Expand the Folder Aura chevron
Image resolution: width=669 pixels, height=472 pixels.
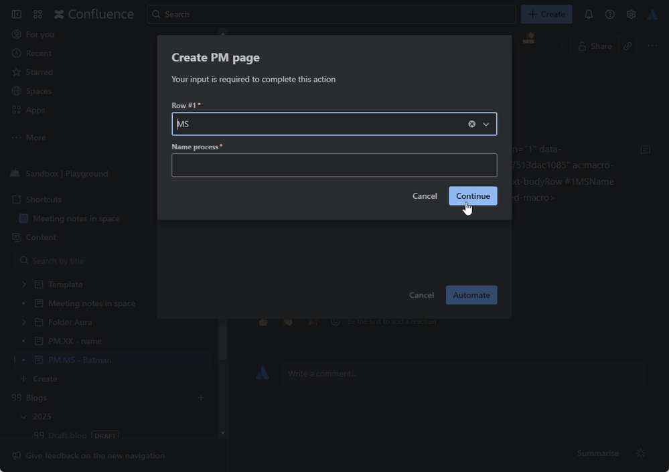click(x=24, y=322)
